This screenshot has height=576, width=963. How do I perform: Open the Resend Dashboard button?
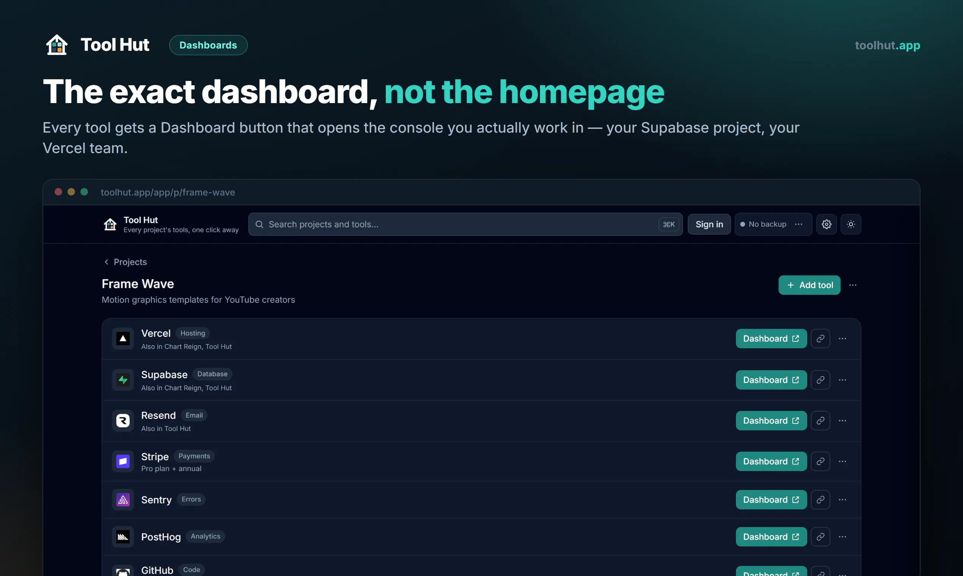click(x=771, y=420)
